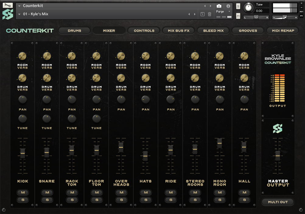Collapse the Counterkit instrument header
Screen dimensions: 305x214
(x=19, y=5)
